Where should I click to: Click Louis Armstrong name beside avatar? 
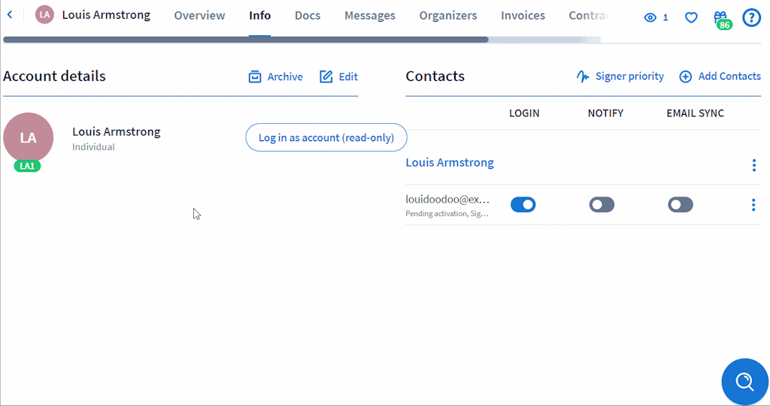pos(117,131)
